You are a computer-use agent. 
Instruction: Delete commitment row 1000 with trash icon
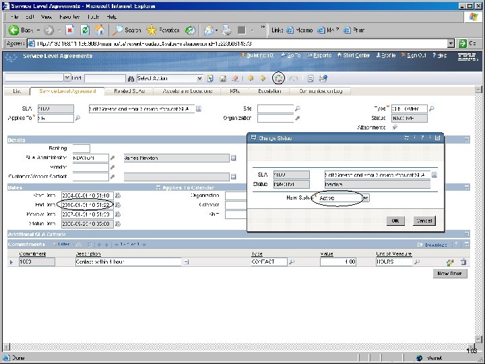(463, 262)
